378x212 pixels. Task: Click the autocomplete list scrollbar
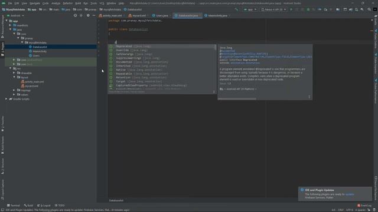215,48
